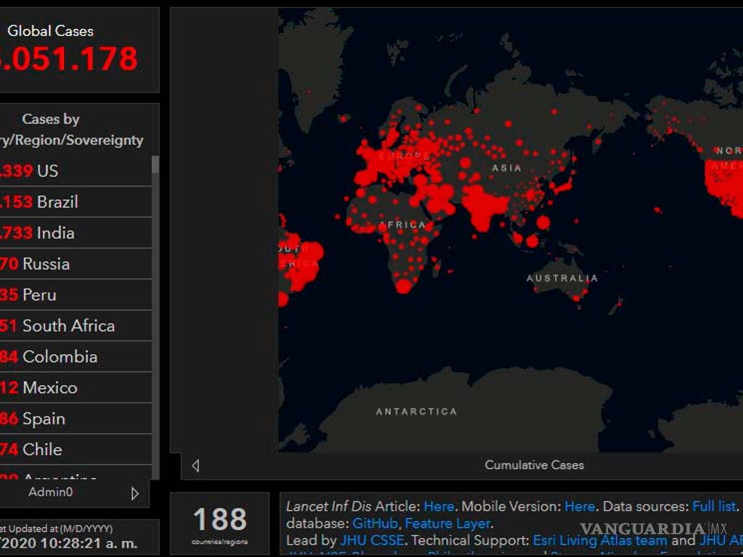The image size is (743, 557).
Task: Select the case marker near Australia
Action: [x=576, y=297]
